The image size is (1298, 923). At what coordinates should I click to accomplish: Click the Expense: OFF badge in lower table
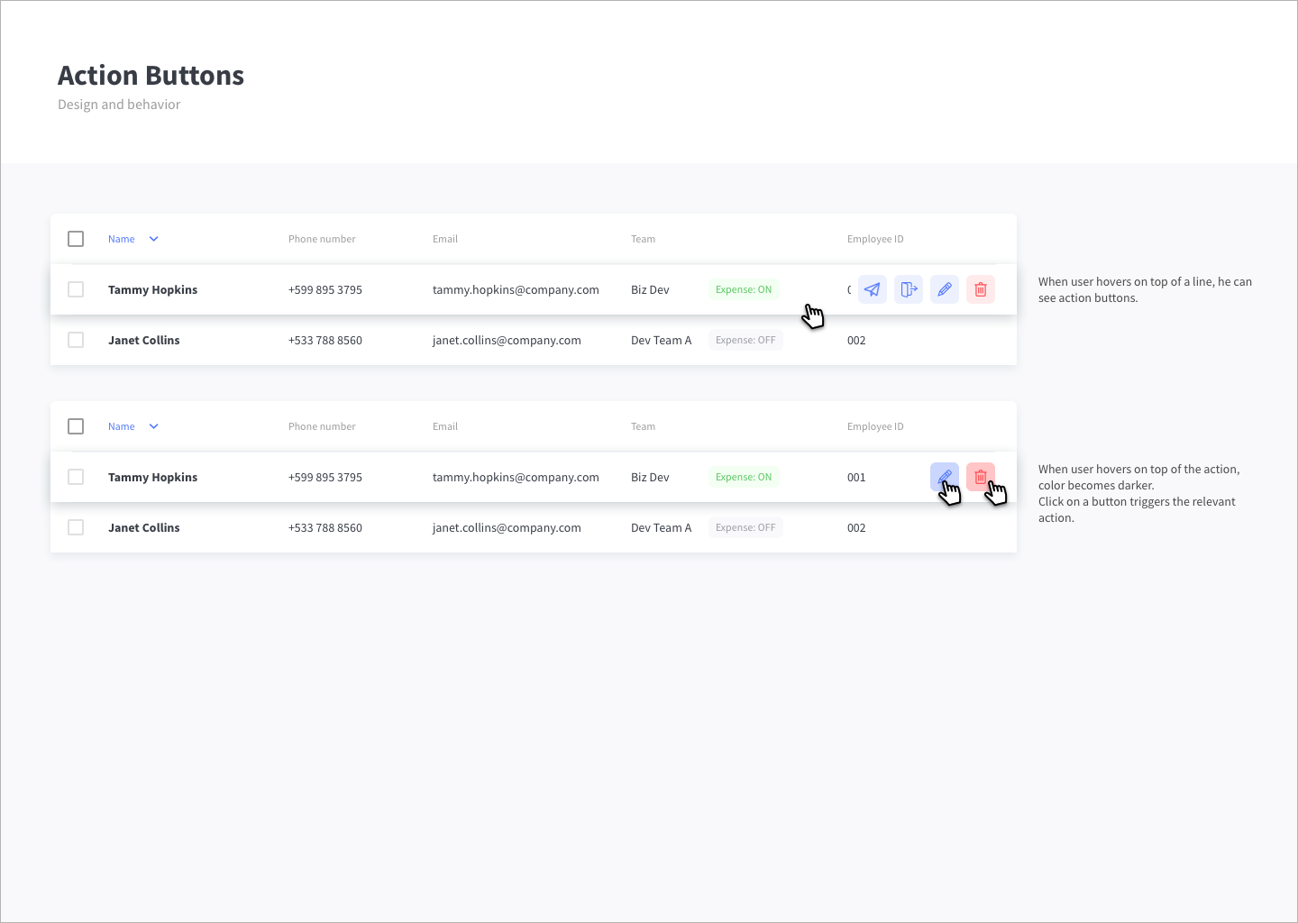pyautogui.click(x=745, y=527)
